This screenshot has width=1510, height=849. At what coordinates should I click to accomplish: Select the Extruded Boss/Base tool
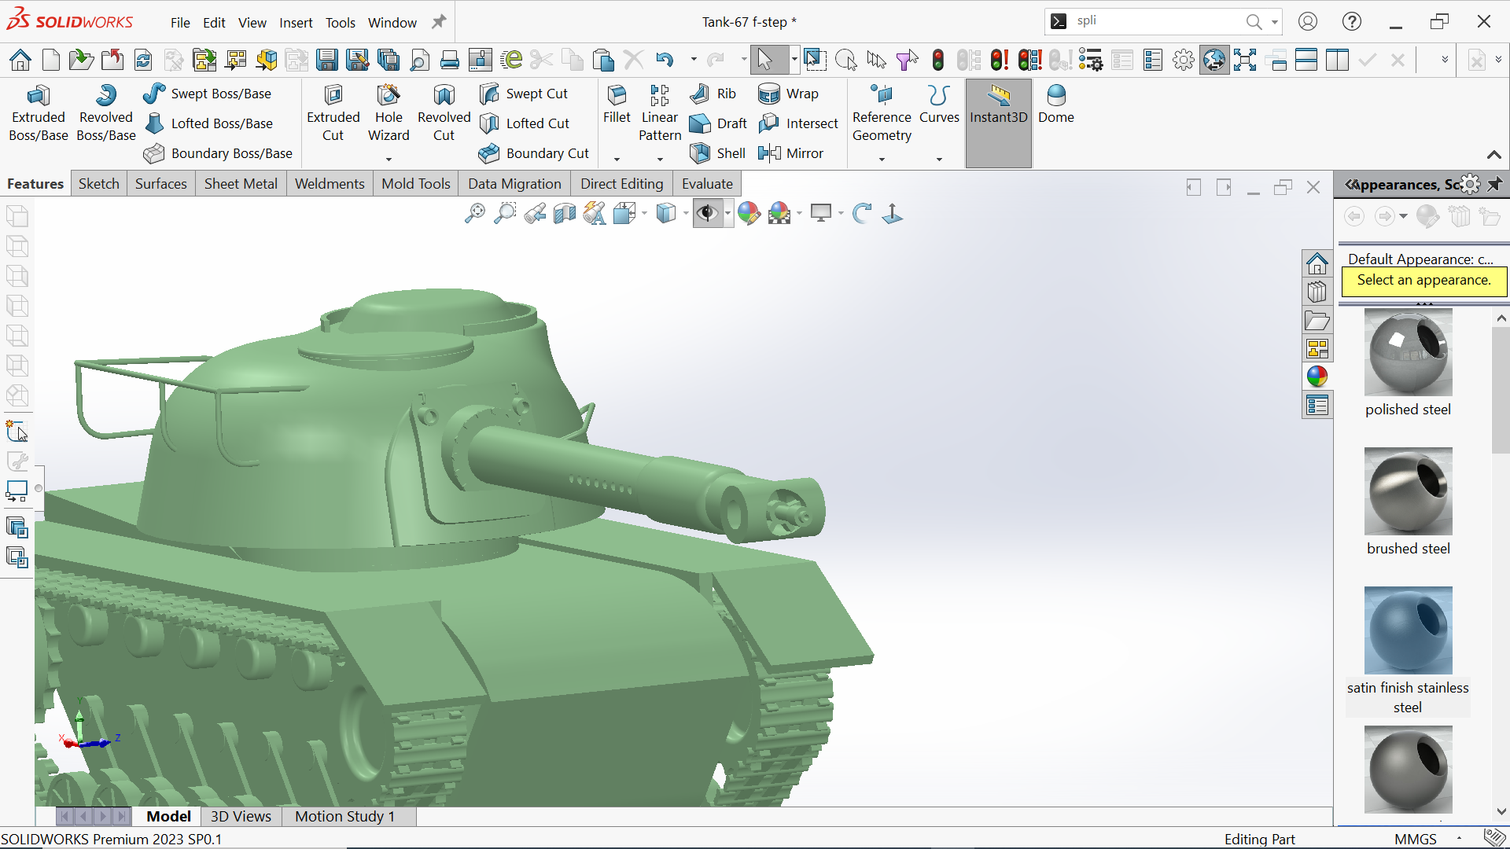click(x=38, y=114)
